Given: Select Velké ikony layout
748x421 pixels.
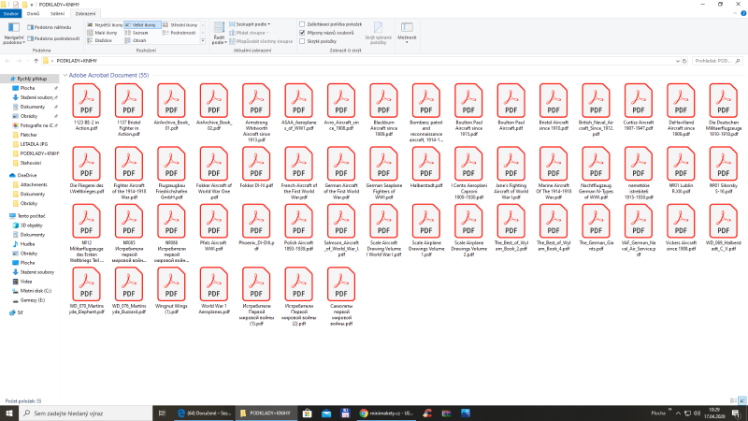Looking at the screenshot, I should (x=141, y=25).
